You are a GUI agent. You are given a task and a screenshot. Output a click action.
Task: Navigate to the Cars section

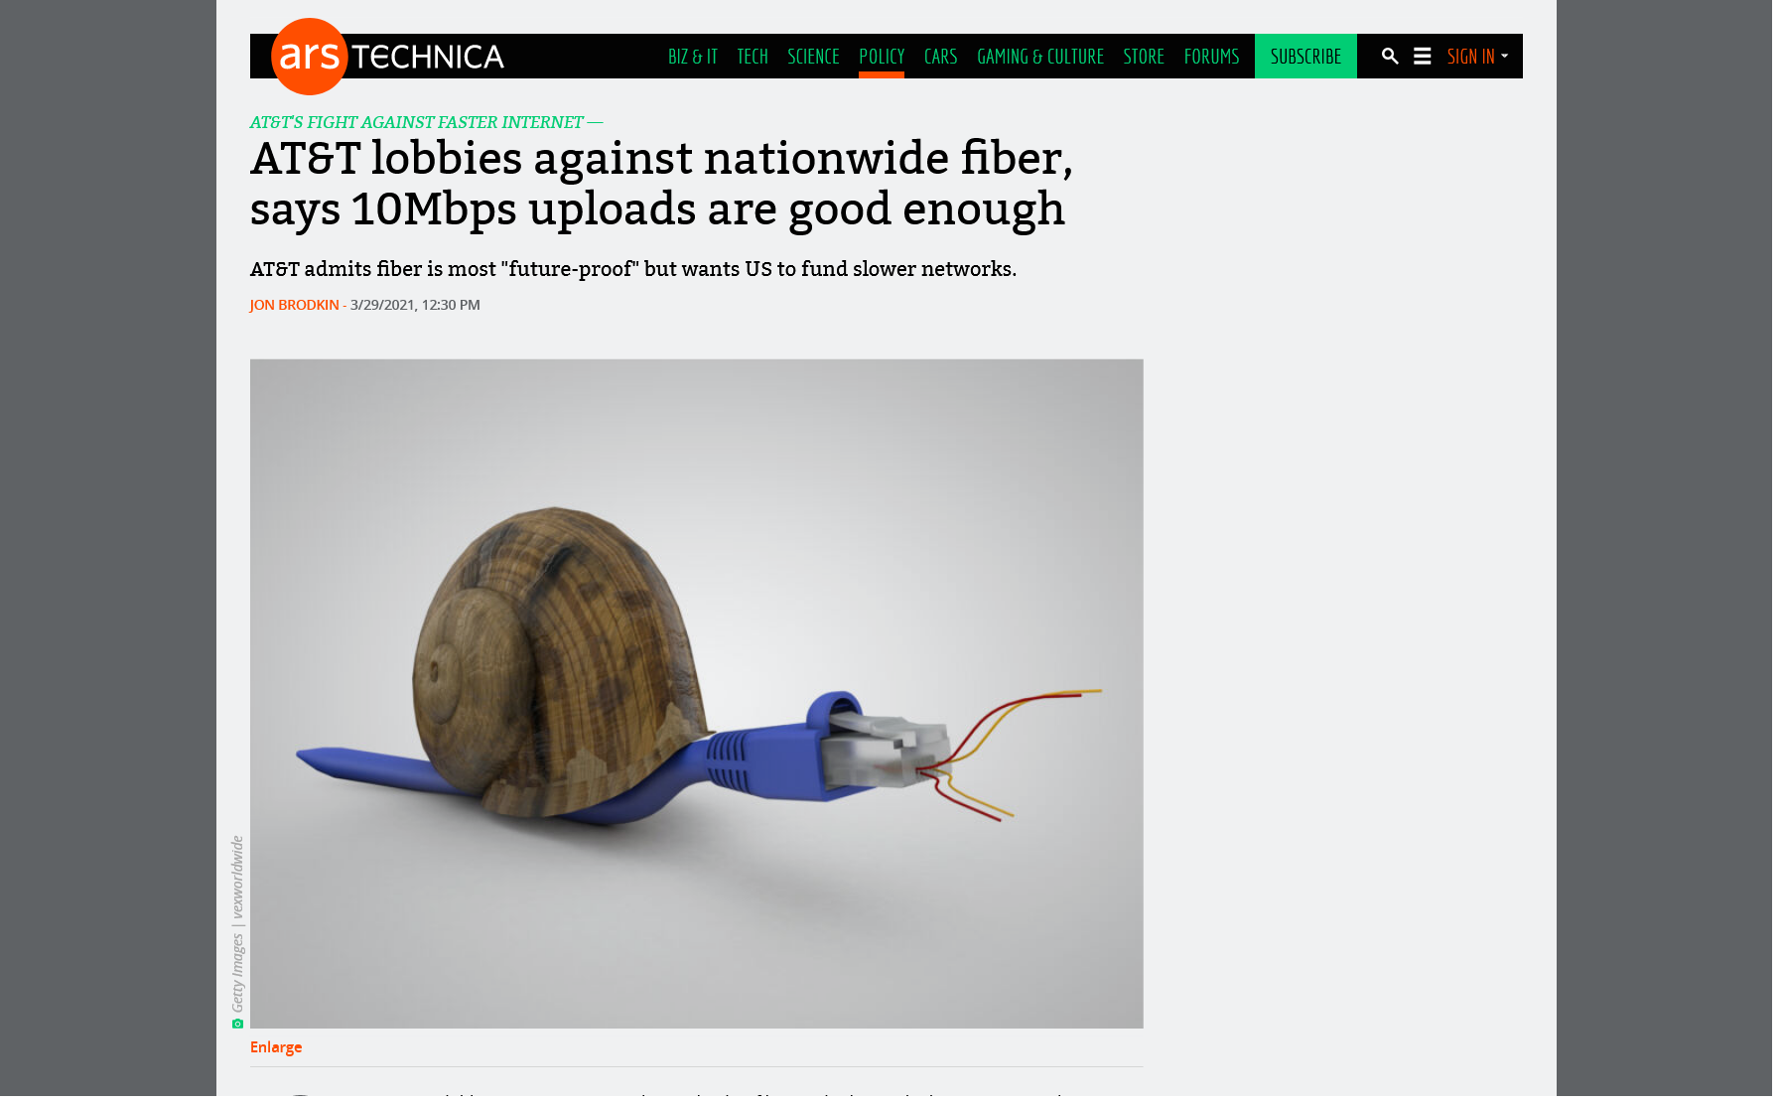(940, 57)
